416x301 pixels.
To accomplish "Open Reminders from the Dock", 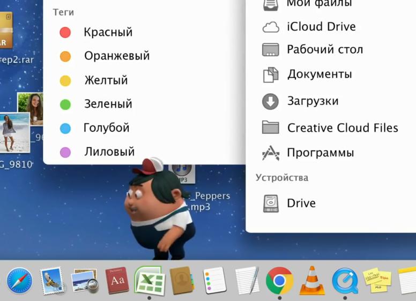I will [x=214, y=281].
